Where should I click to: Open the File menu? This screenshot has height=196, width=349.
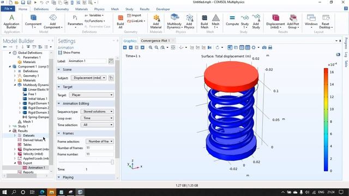pyautogui.click(x=8, y=9)
